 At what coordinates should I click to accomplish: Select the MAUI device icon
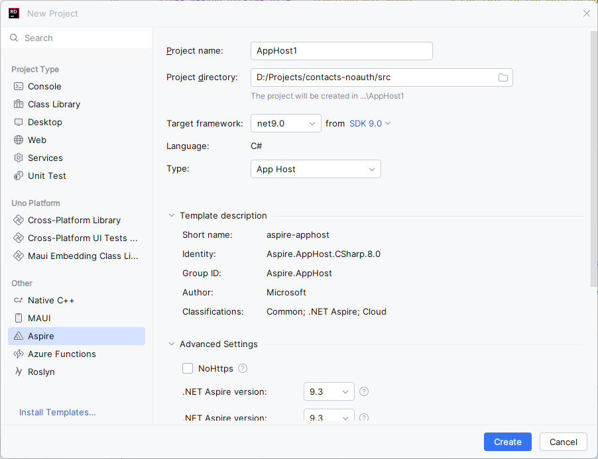19,318
